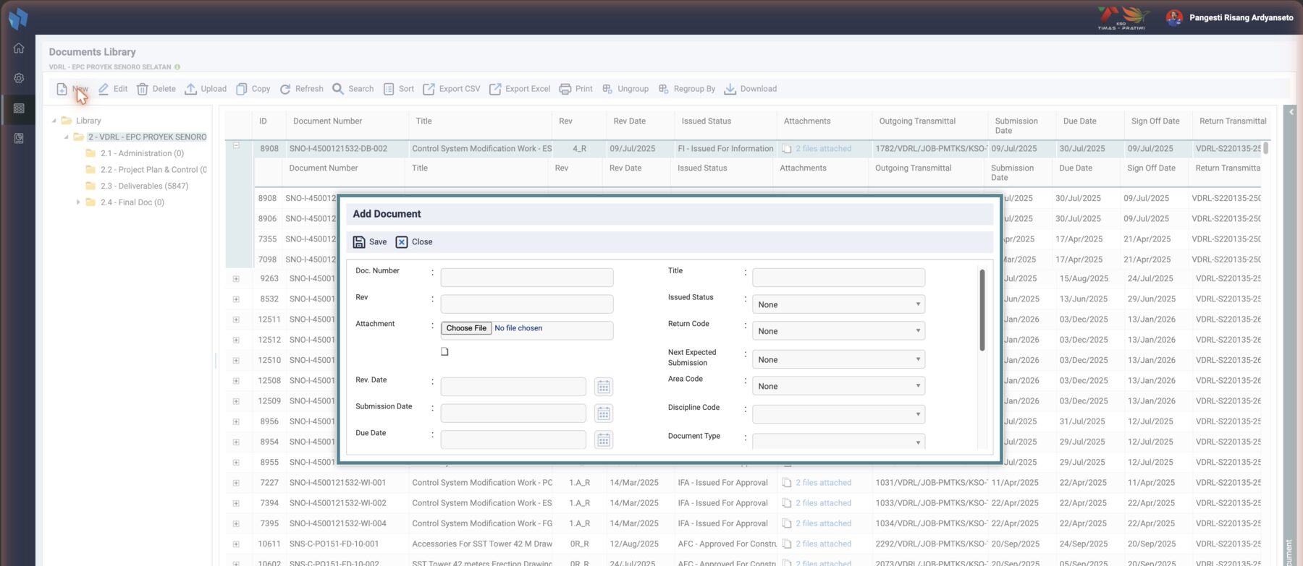This screenshot has width=1303, height=566.
Task: Select the 2.2 - Project Plan & Control folder
Action: point(153,170)
